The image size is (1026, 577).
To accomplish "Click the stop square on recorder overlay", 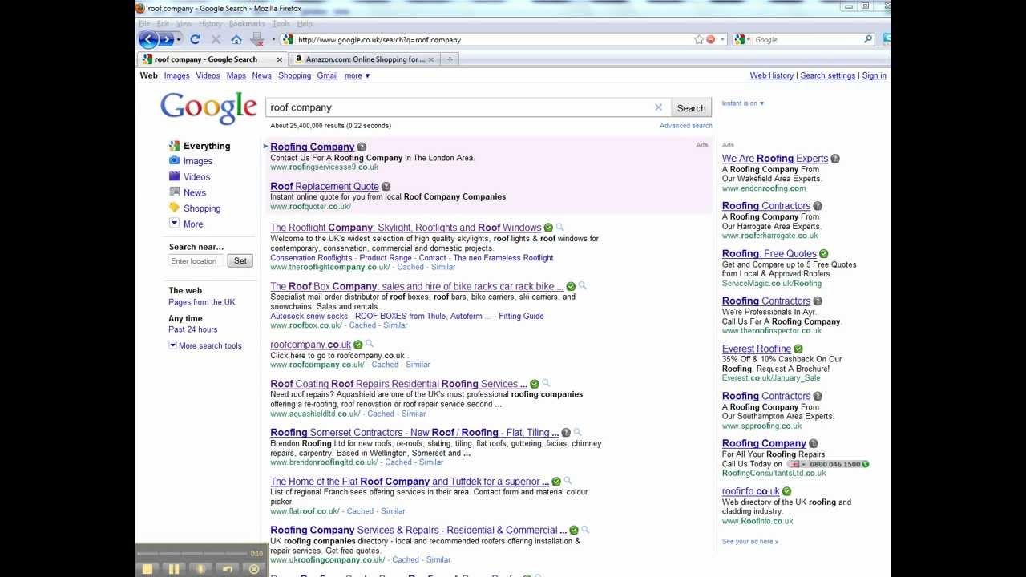I will tap(147, 568).
